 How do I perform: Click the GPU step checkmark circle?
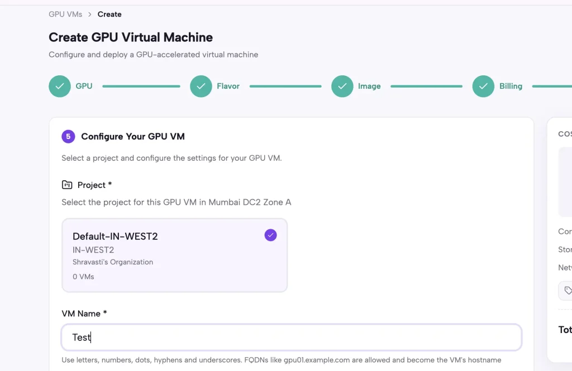point(60,86)
